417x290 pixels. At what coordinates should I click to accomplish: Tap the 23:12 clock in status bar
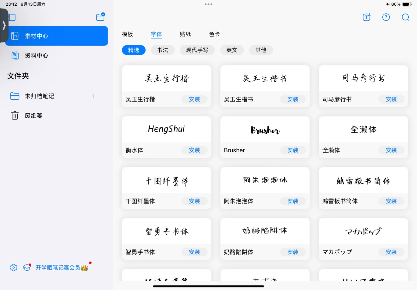[x=11, y=4]
